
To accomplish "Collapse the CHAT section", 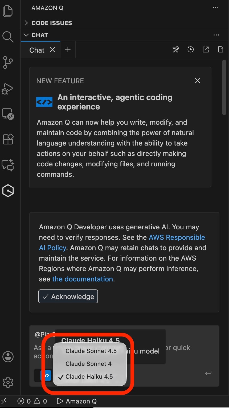I will tap(39, 35).
